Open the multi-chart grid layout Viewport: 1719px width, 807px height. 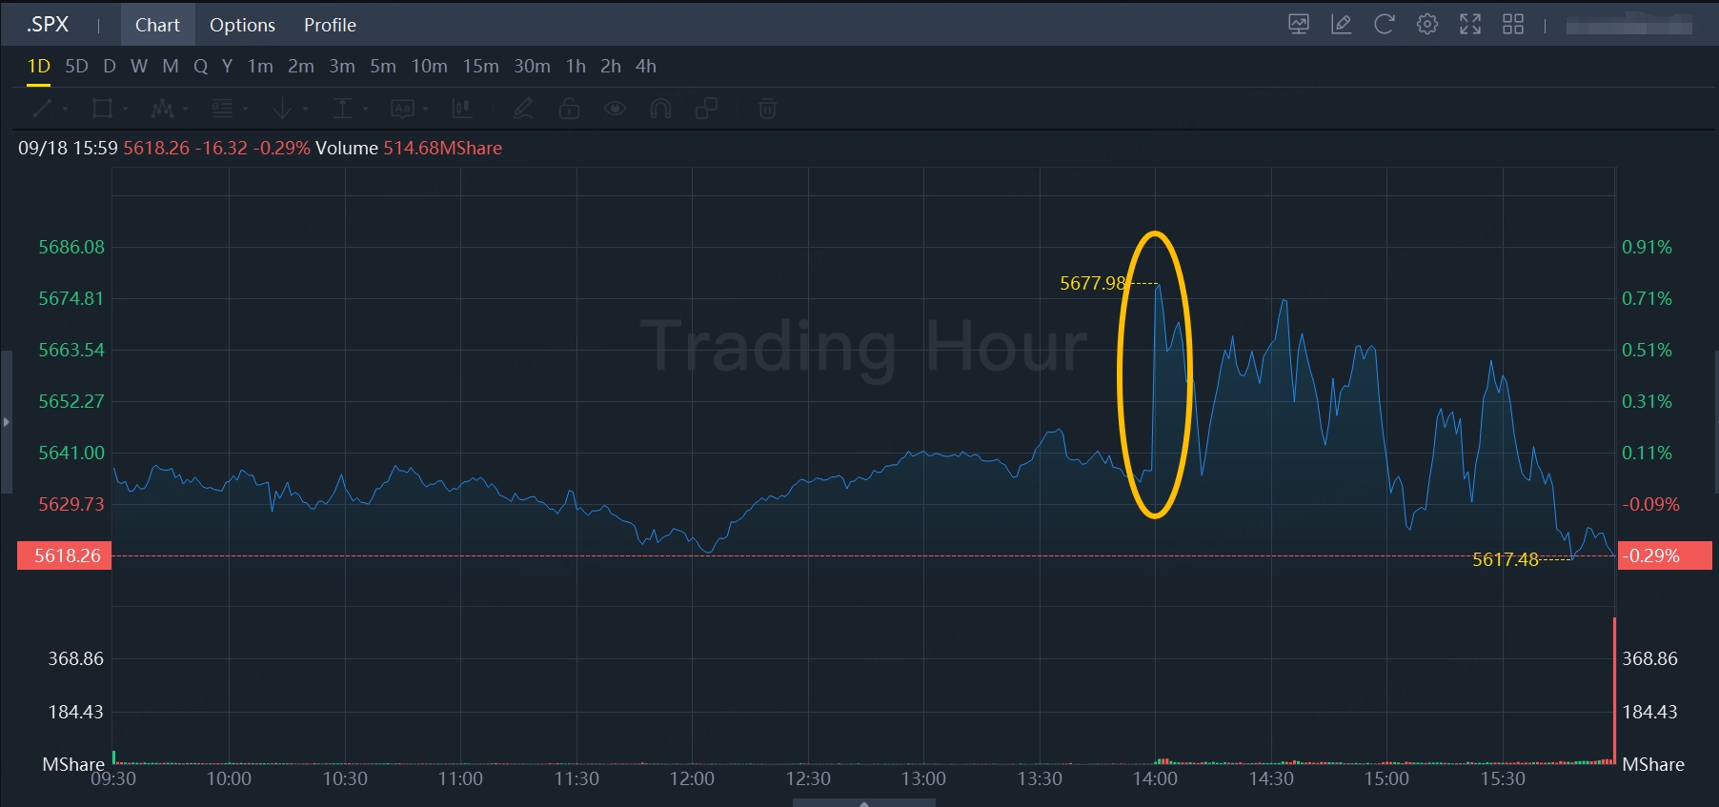coord(1512,25)
